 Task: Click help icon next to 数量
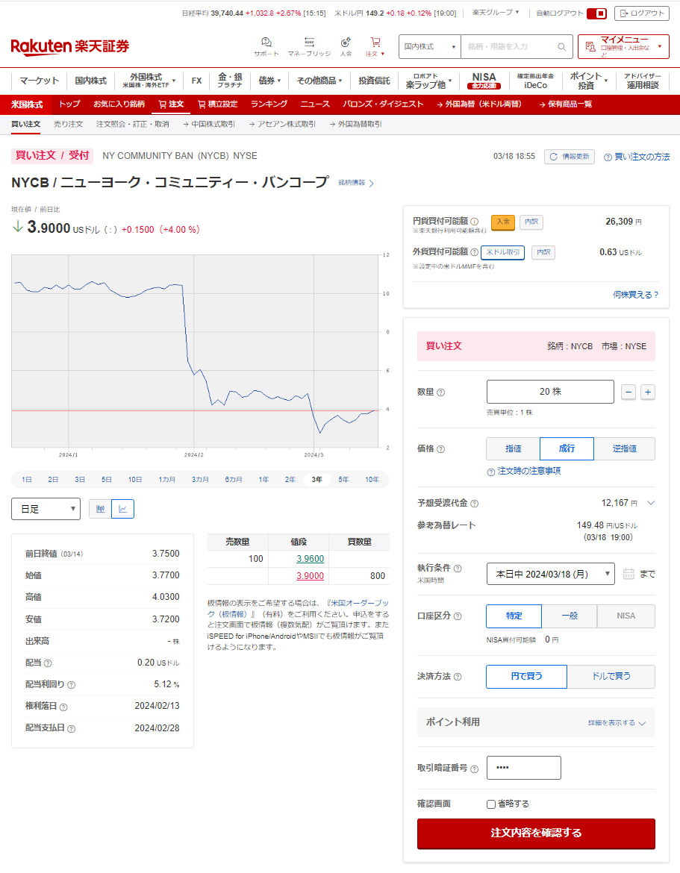point(440,392)
